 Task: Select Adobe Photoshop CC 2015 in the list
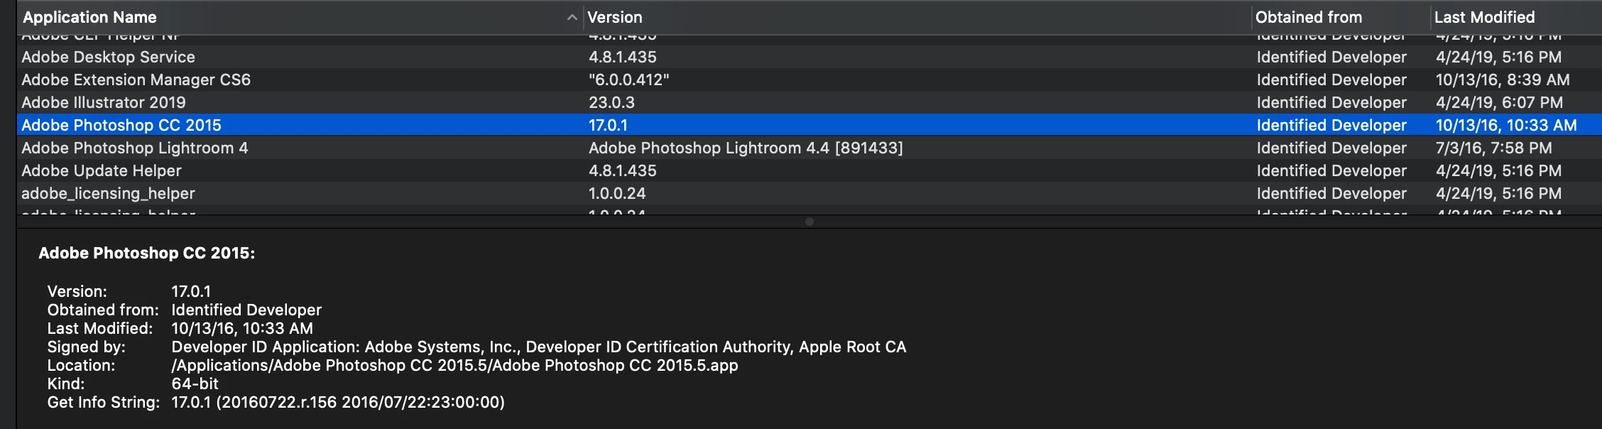pyautogui.click(x=810, y=125)
